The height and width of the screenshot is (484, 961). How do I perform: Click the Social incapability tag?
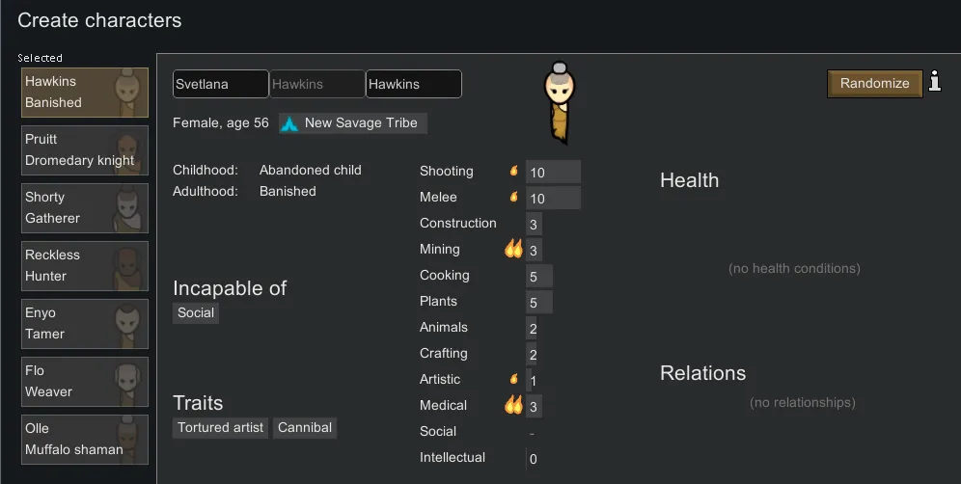coord(196,313)
